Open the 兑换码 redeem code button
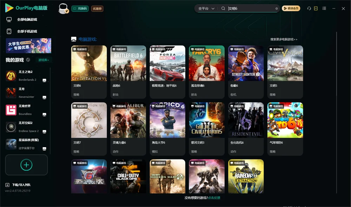 tap(80, 8)
